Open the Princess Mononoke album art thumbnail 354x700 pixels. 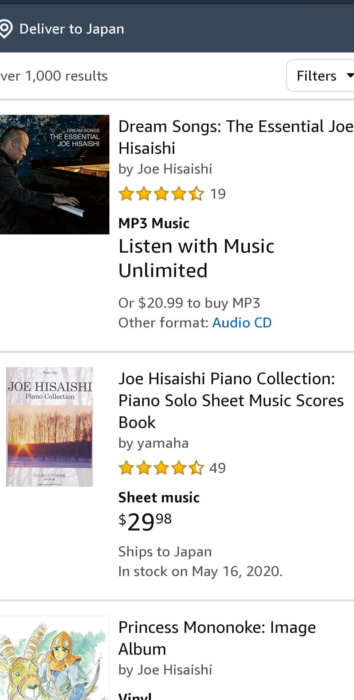click(x=55, y=658)
